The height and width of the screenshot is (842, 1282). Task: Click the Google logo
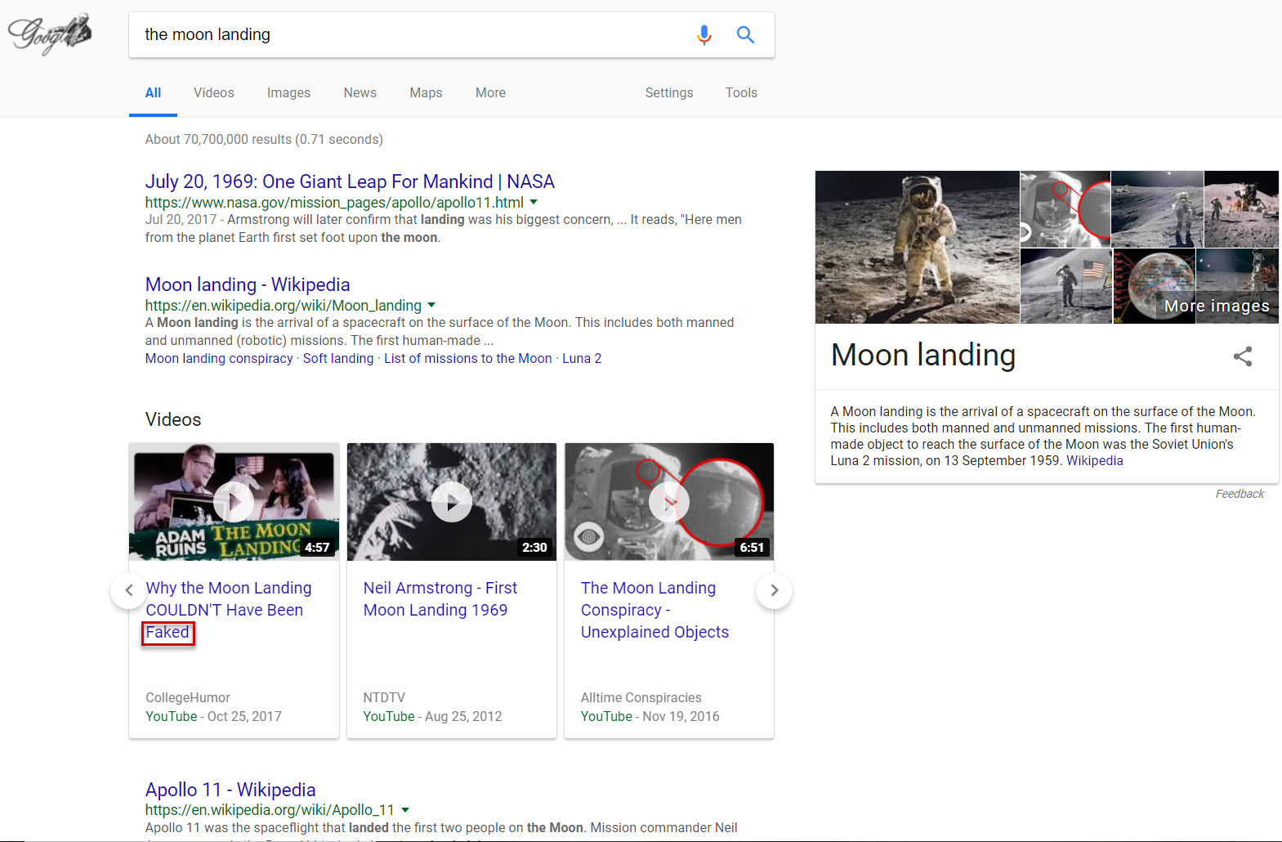[49, 34]
